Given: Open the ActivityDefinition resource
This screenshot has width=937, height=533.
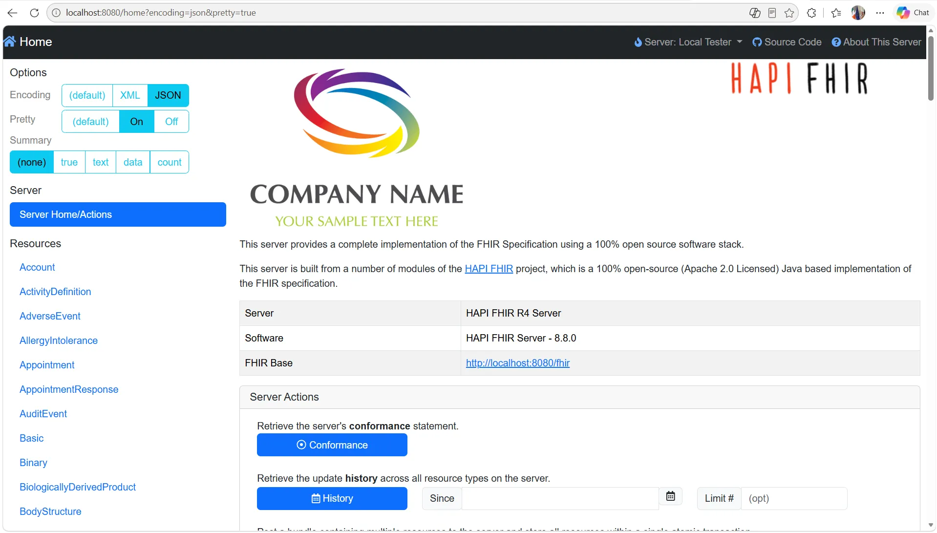Looking at the screenshot, I should click(x=55, y=292).
